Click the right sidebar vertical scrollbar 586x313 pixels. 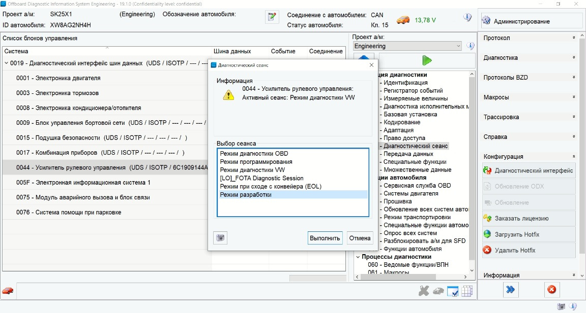pos(582,156)
